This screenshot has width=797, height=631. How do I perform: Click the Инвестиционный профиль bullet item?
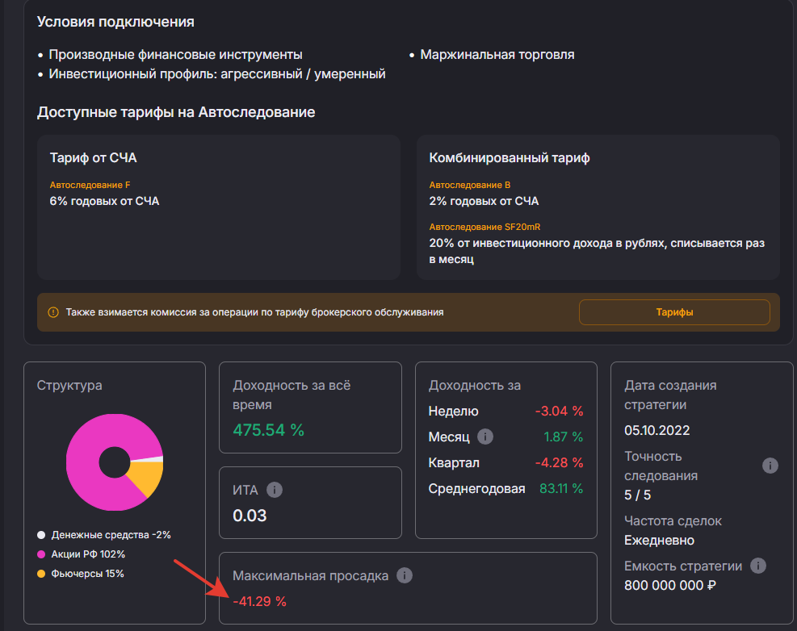point(217,74)
